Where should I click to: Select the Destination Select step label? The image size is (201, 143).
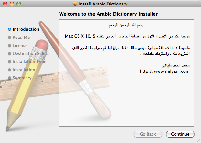[x=31, y=54]
